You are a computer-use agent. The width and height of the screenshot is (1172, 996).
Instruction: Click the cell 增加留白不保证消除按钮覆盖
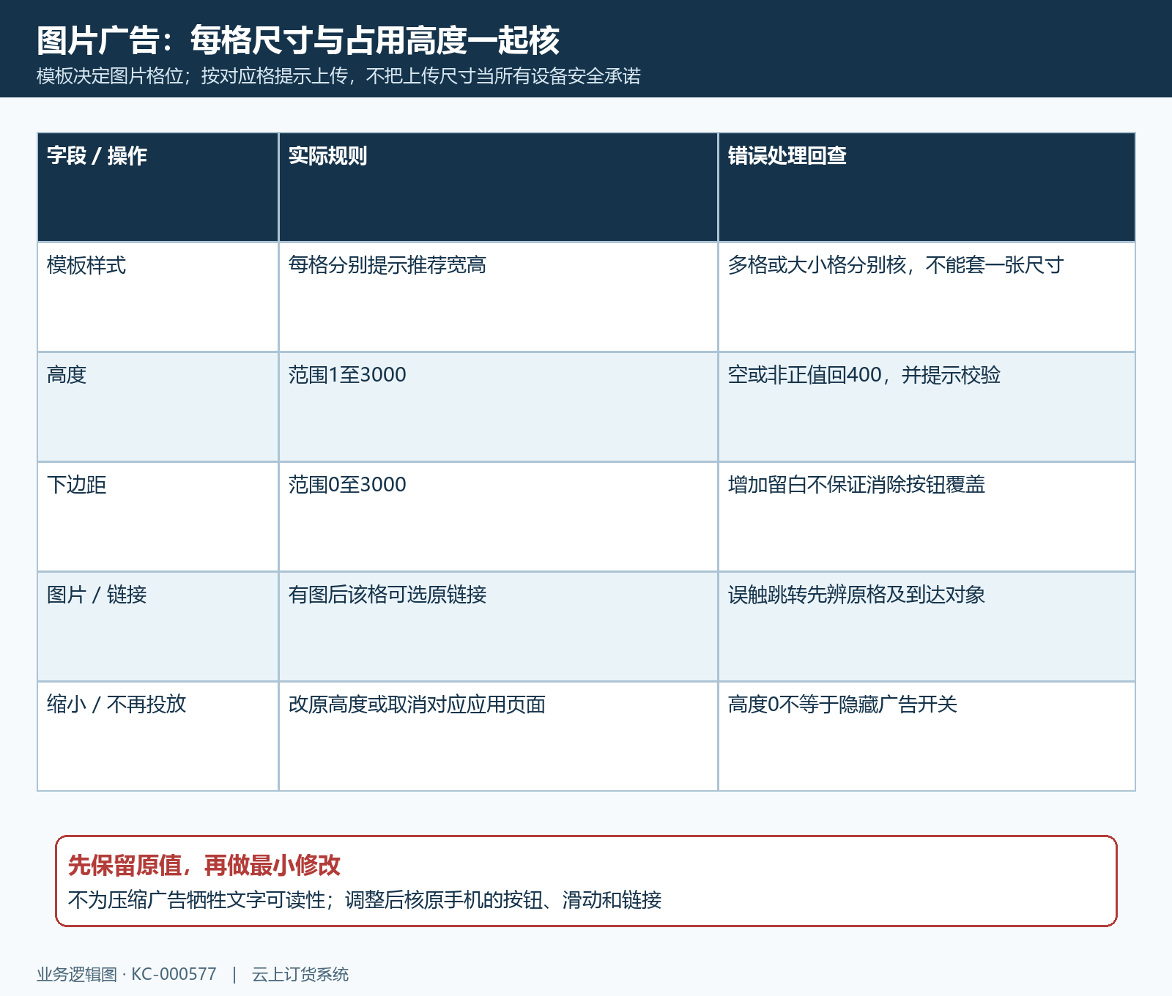pyautogui.click(x=927, y=516)
